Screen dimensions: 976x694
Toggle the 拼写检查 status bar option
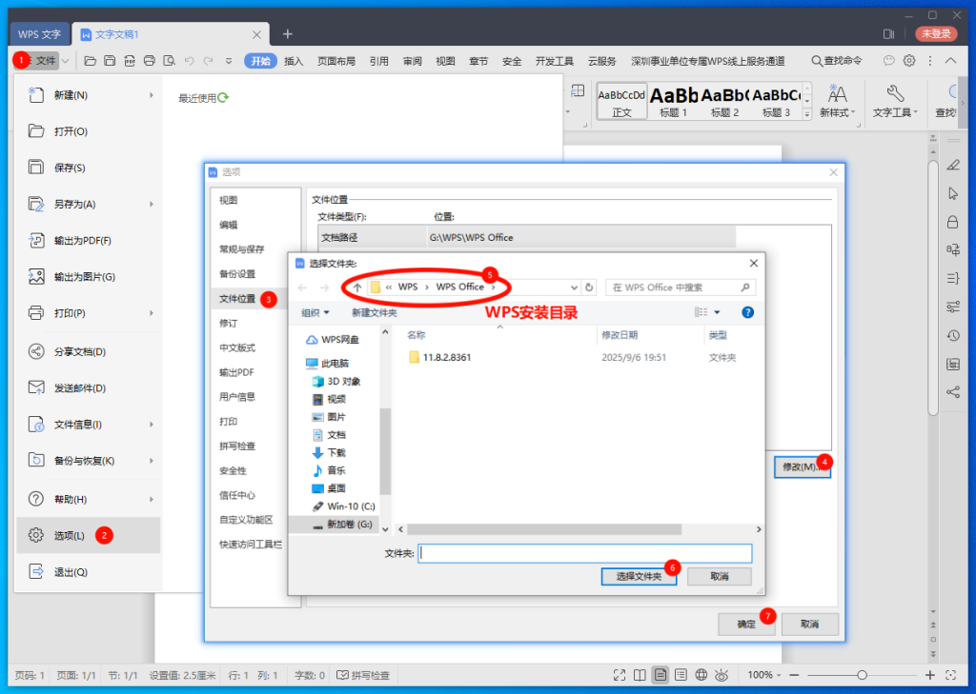pos(363,675)
